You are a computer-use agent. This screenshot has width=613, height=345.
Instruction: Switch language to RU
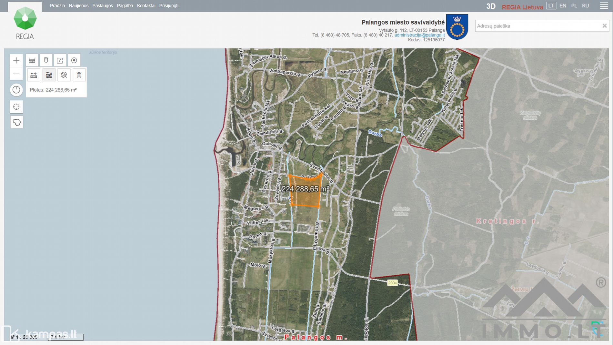coord(585,6)
